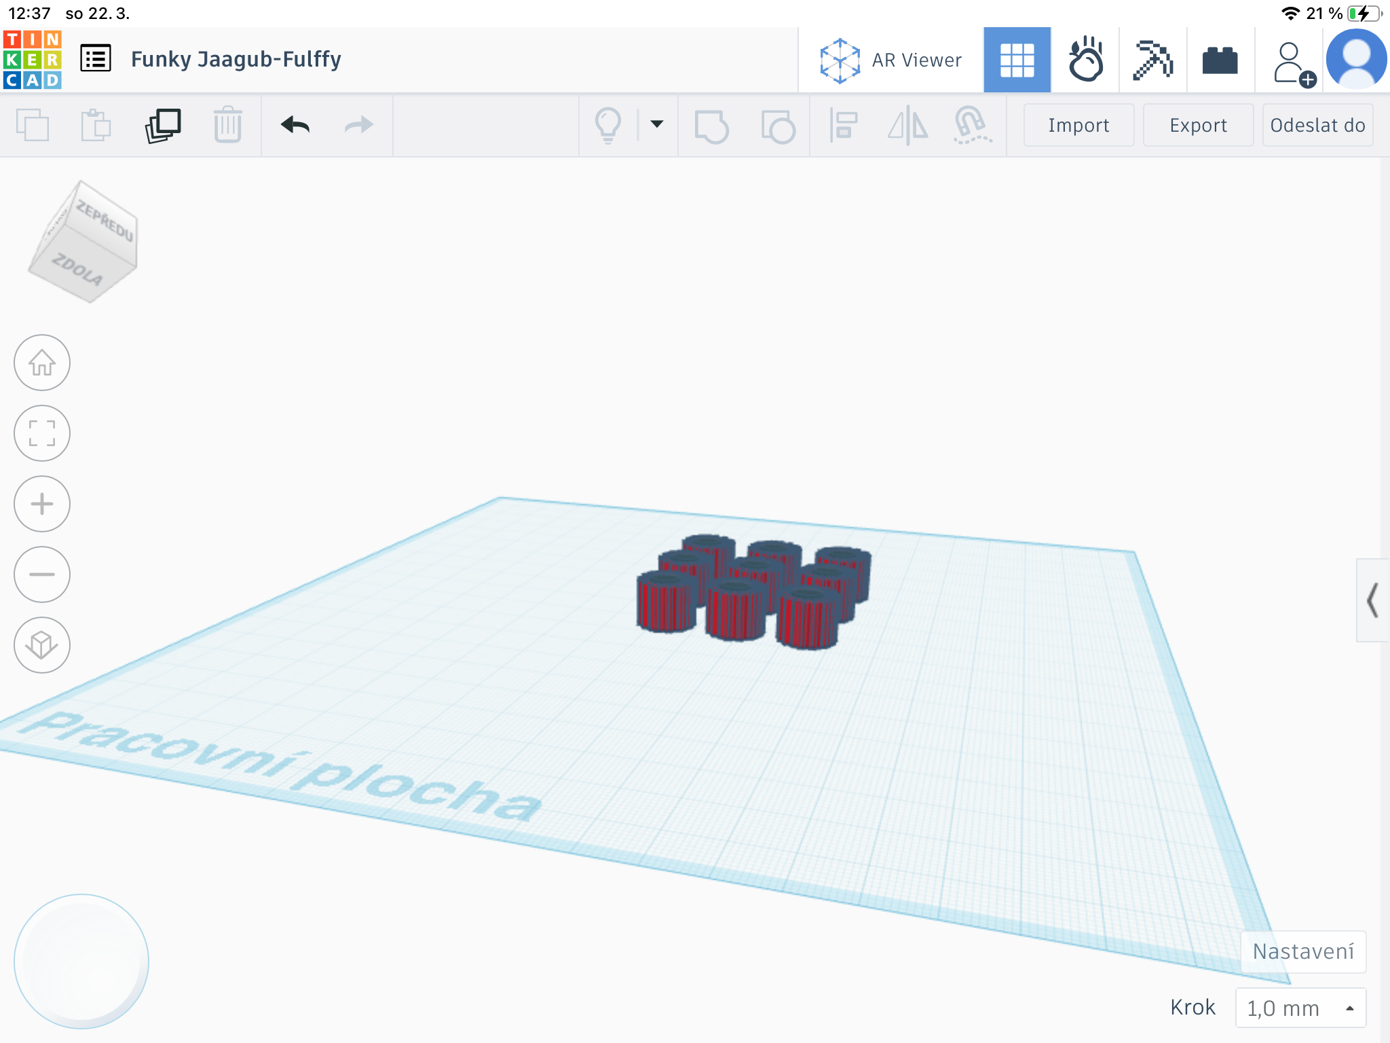
Task: Switch to the Blocks pickaxe mode
Action: point(1152,60)
